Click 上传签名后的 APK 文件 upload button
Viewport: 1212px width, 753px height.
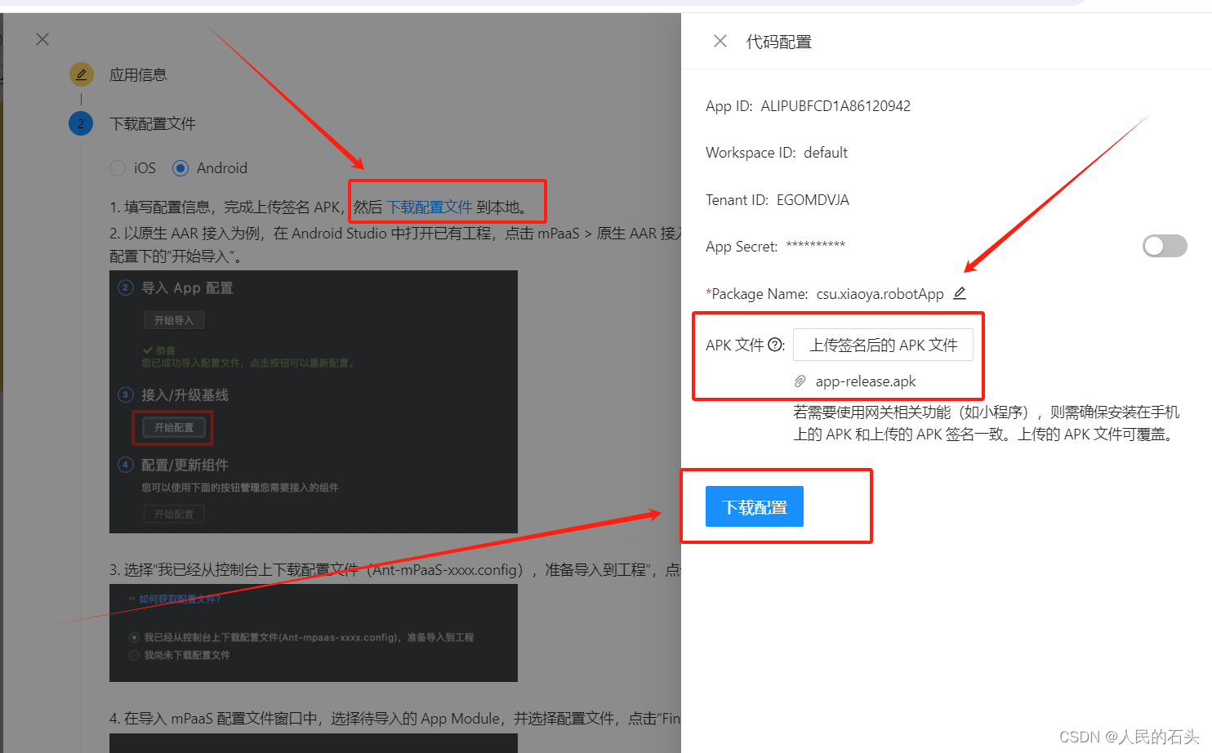(883, 344)
